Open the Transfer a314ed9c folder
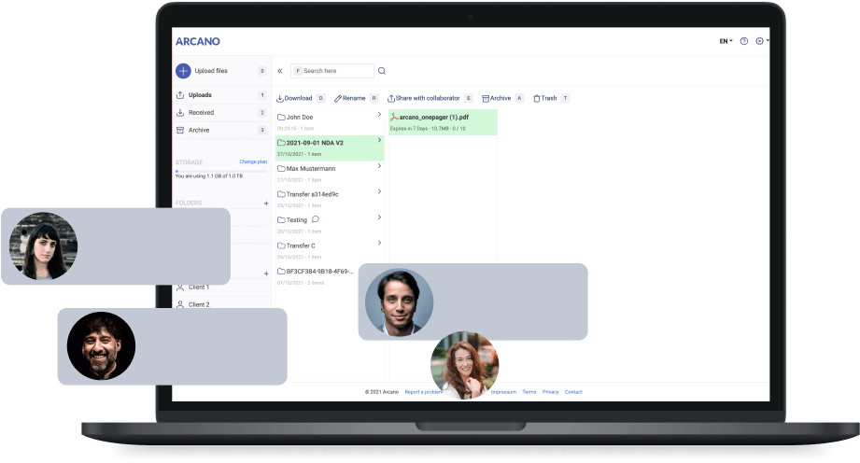 pos(330,200)
